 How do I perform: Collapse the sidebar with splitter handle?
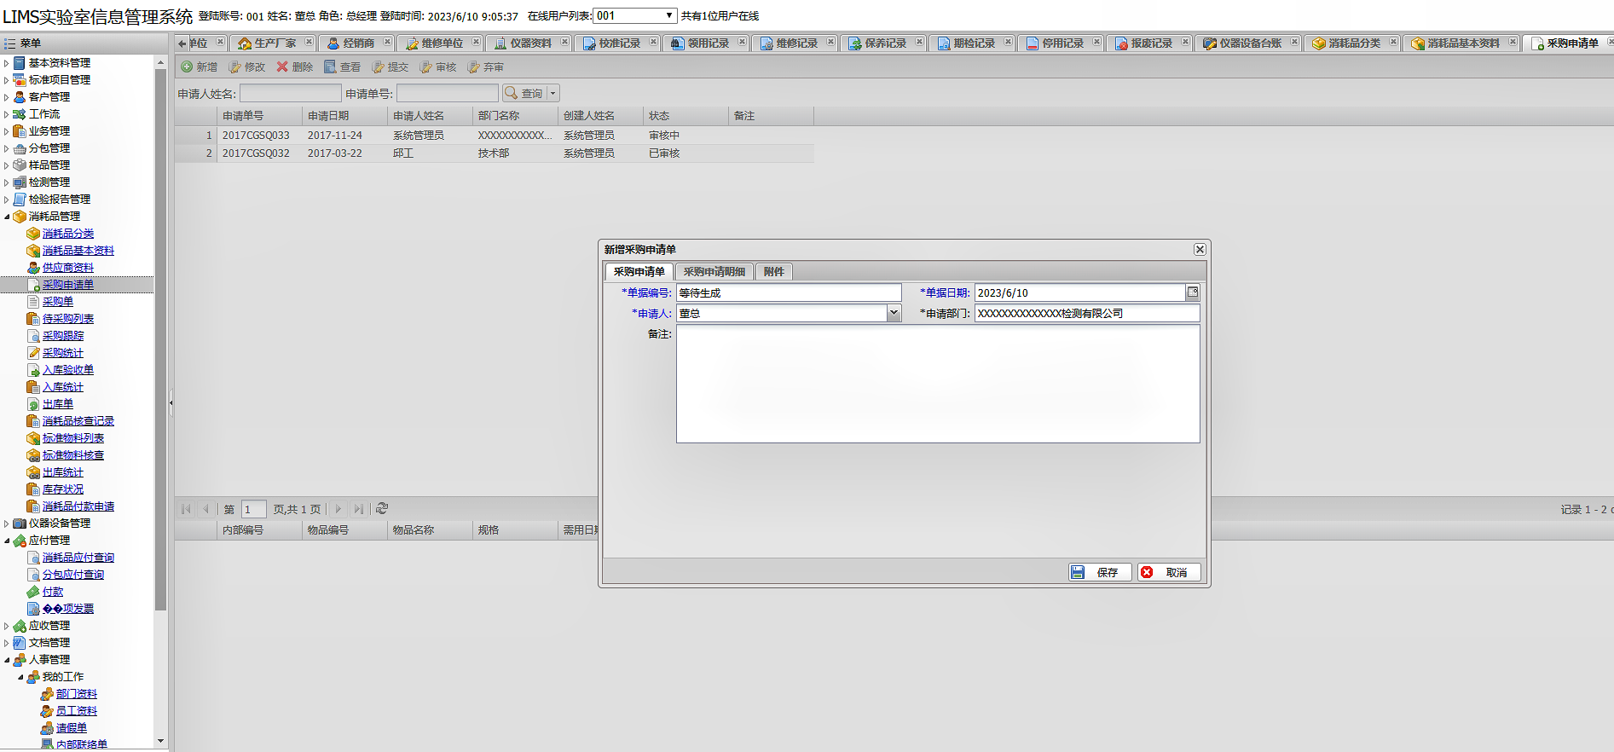pyautogui.click(x=171, y=402)
